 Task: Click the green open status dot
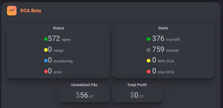[46, 39]
